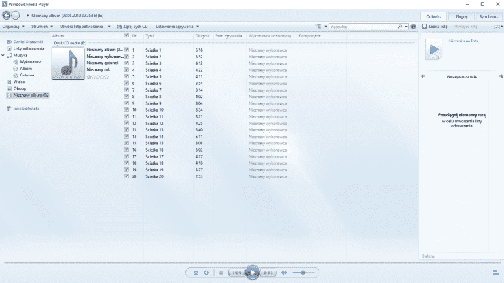Open the Strumień dropdown menu
The image size is (504, 283).
pos(42,27)
